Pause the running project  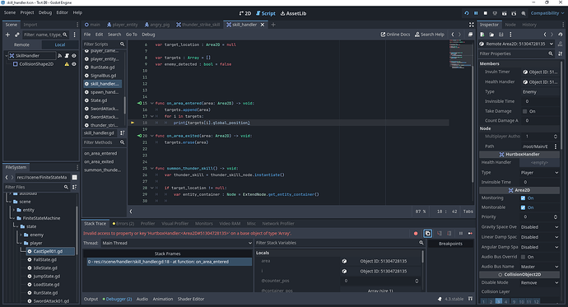[476, 13]
